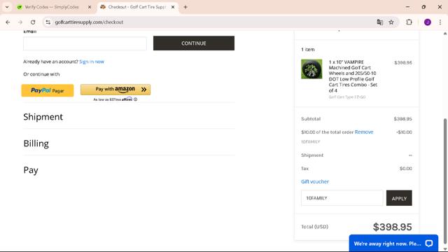Click the chat bubble icon
The width and height of the screenshot is (448, 252).
click(x=429, y=243)
